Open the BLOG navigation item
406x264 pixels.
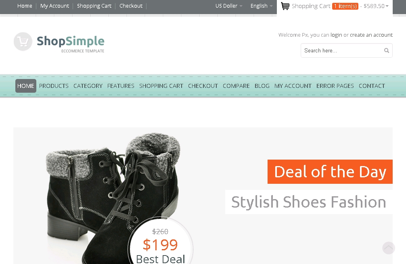[x=262, y=86]
